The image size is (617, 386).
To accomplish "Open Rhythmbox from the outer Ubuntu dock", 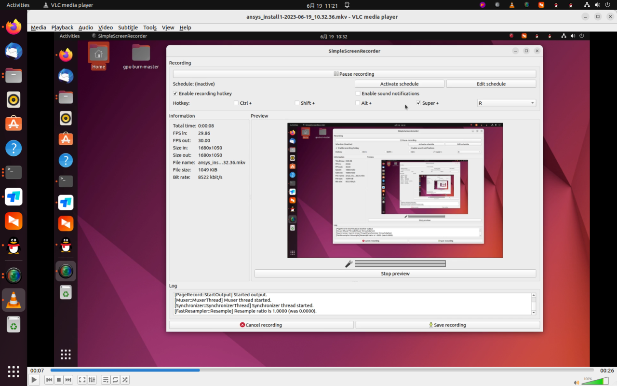I will click(x=13, y=99).
